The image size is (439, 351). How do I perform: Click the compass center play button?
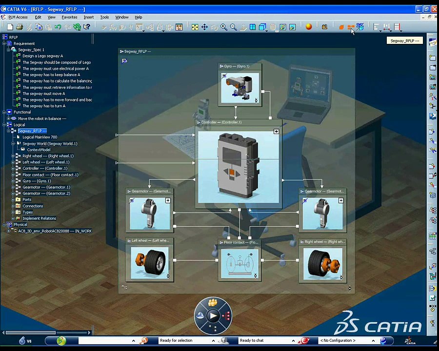coord(213,316)
